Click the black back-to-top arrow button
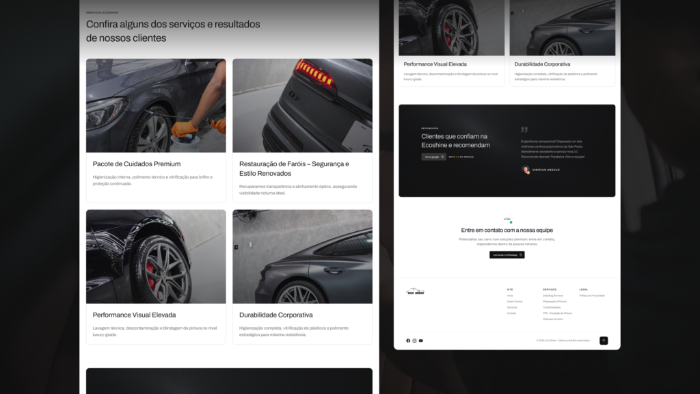This screenshot has height=394, width=700. (x=604, y=341)
